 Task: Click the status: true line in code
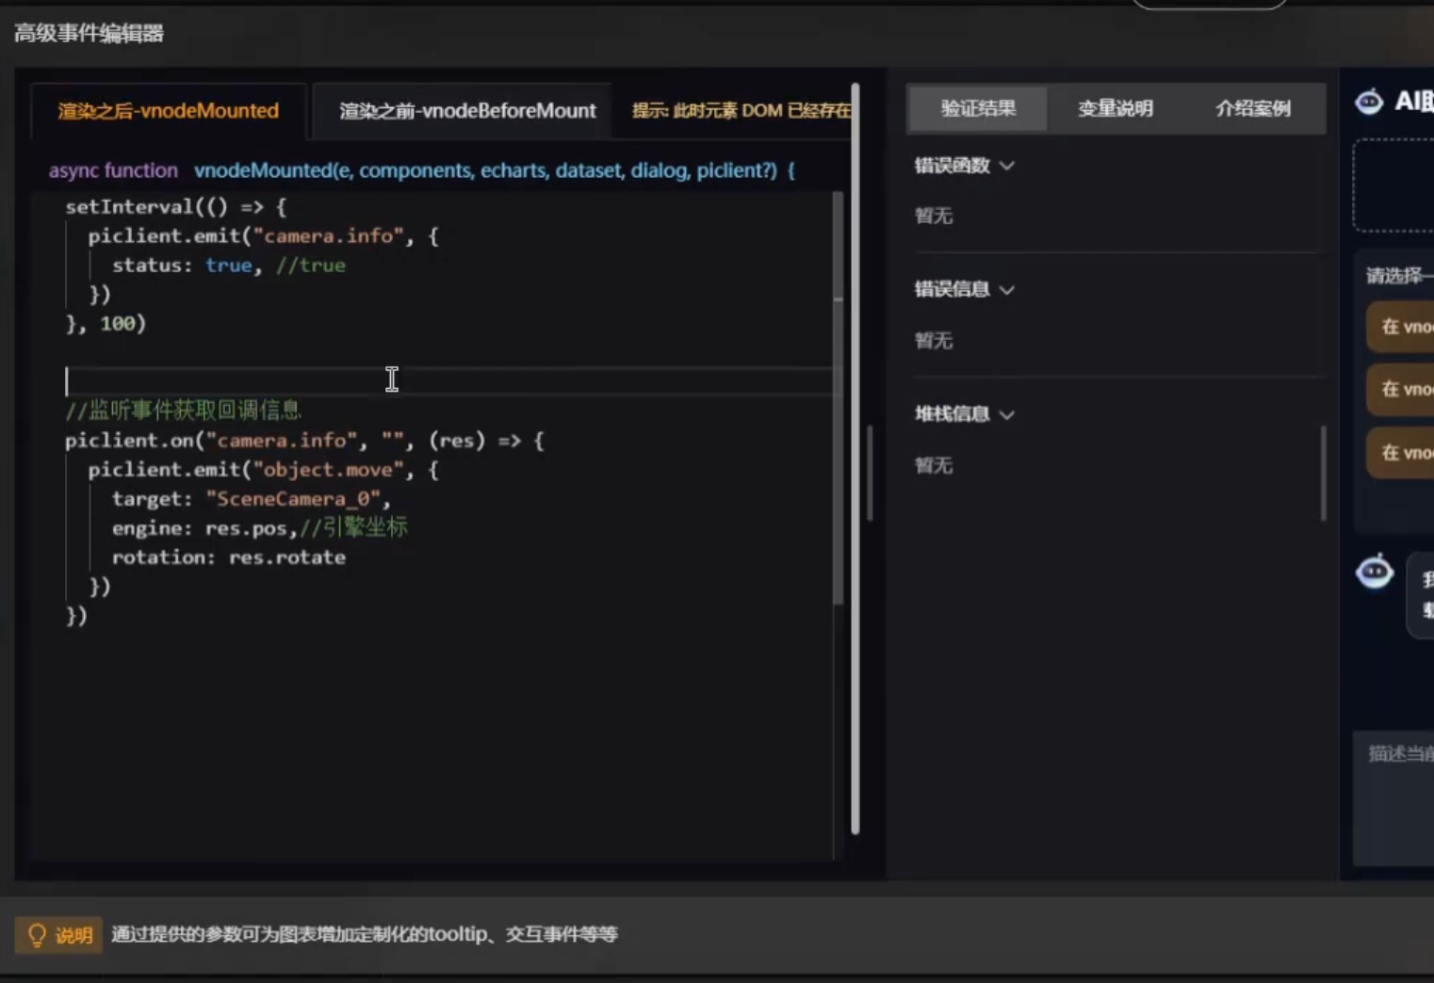point(229,266)
